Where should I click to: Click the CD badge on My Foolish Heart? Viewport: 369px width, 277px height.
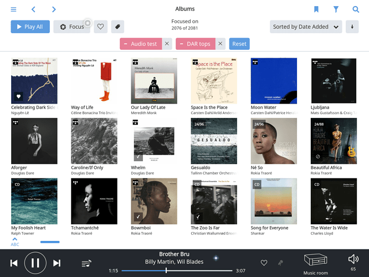coord(17,184)
